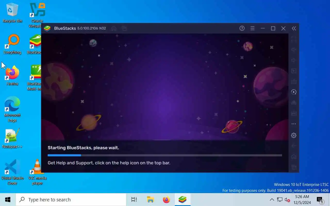The width and height of the screenshot is (330, 206).
Task: Select the Recycle Bin desktop icon
Action: (12, 13)
